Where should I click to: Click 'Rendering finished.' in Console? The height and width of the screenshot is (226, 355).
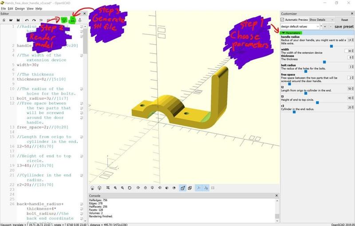click(x=101, y=216)
